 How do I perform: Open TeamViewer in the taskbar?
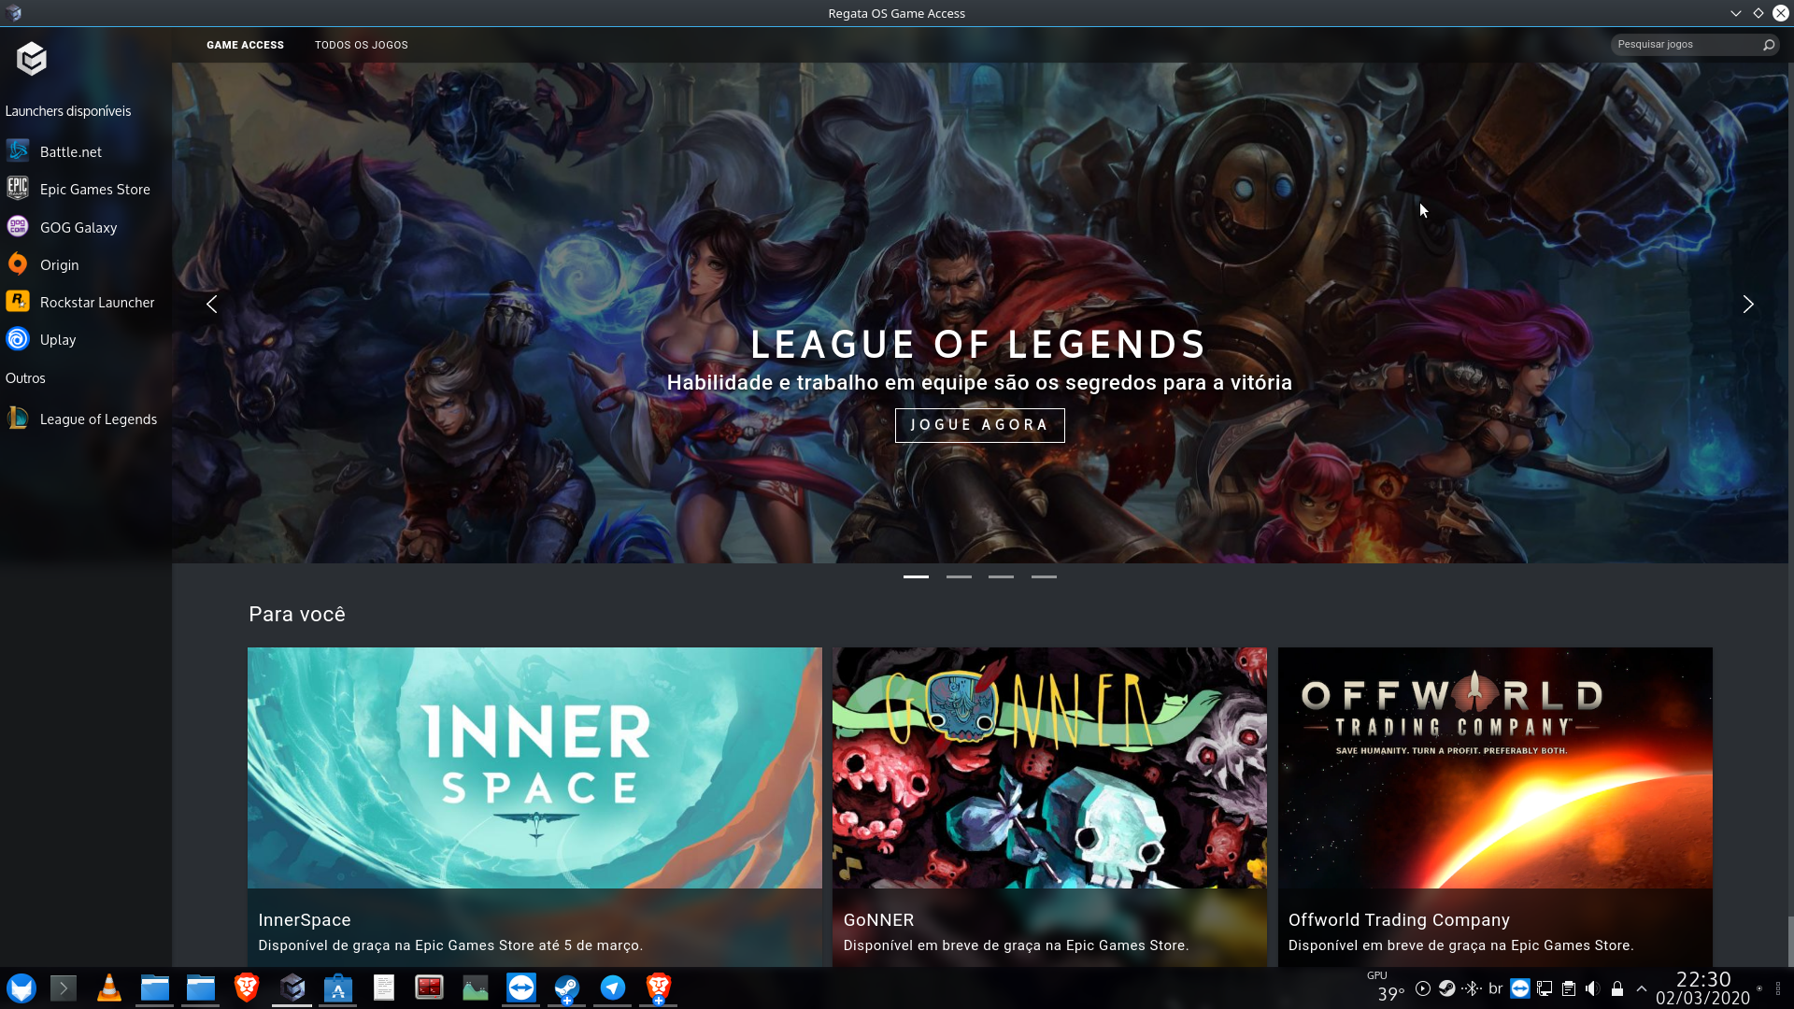[x=521, y=988]
